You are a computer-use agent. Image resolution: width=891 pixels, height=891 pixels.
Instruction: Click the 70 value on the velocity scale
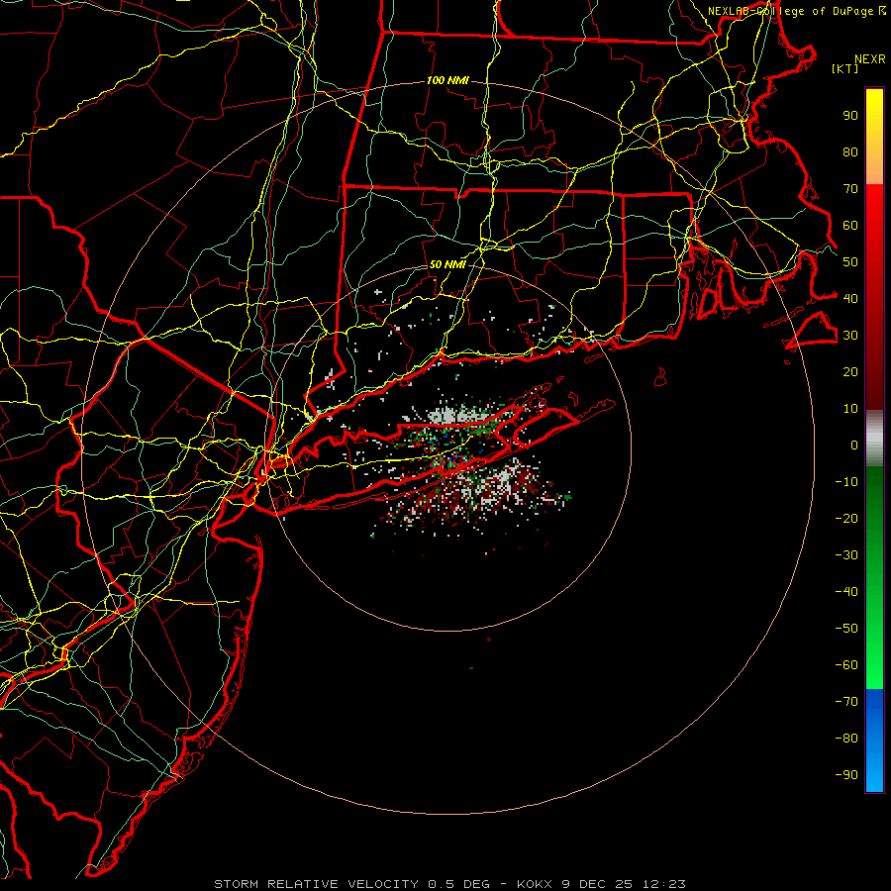point(850,189)
